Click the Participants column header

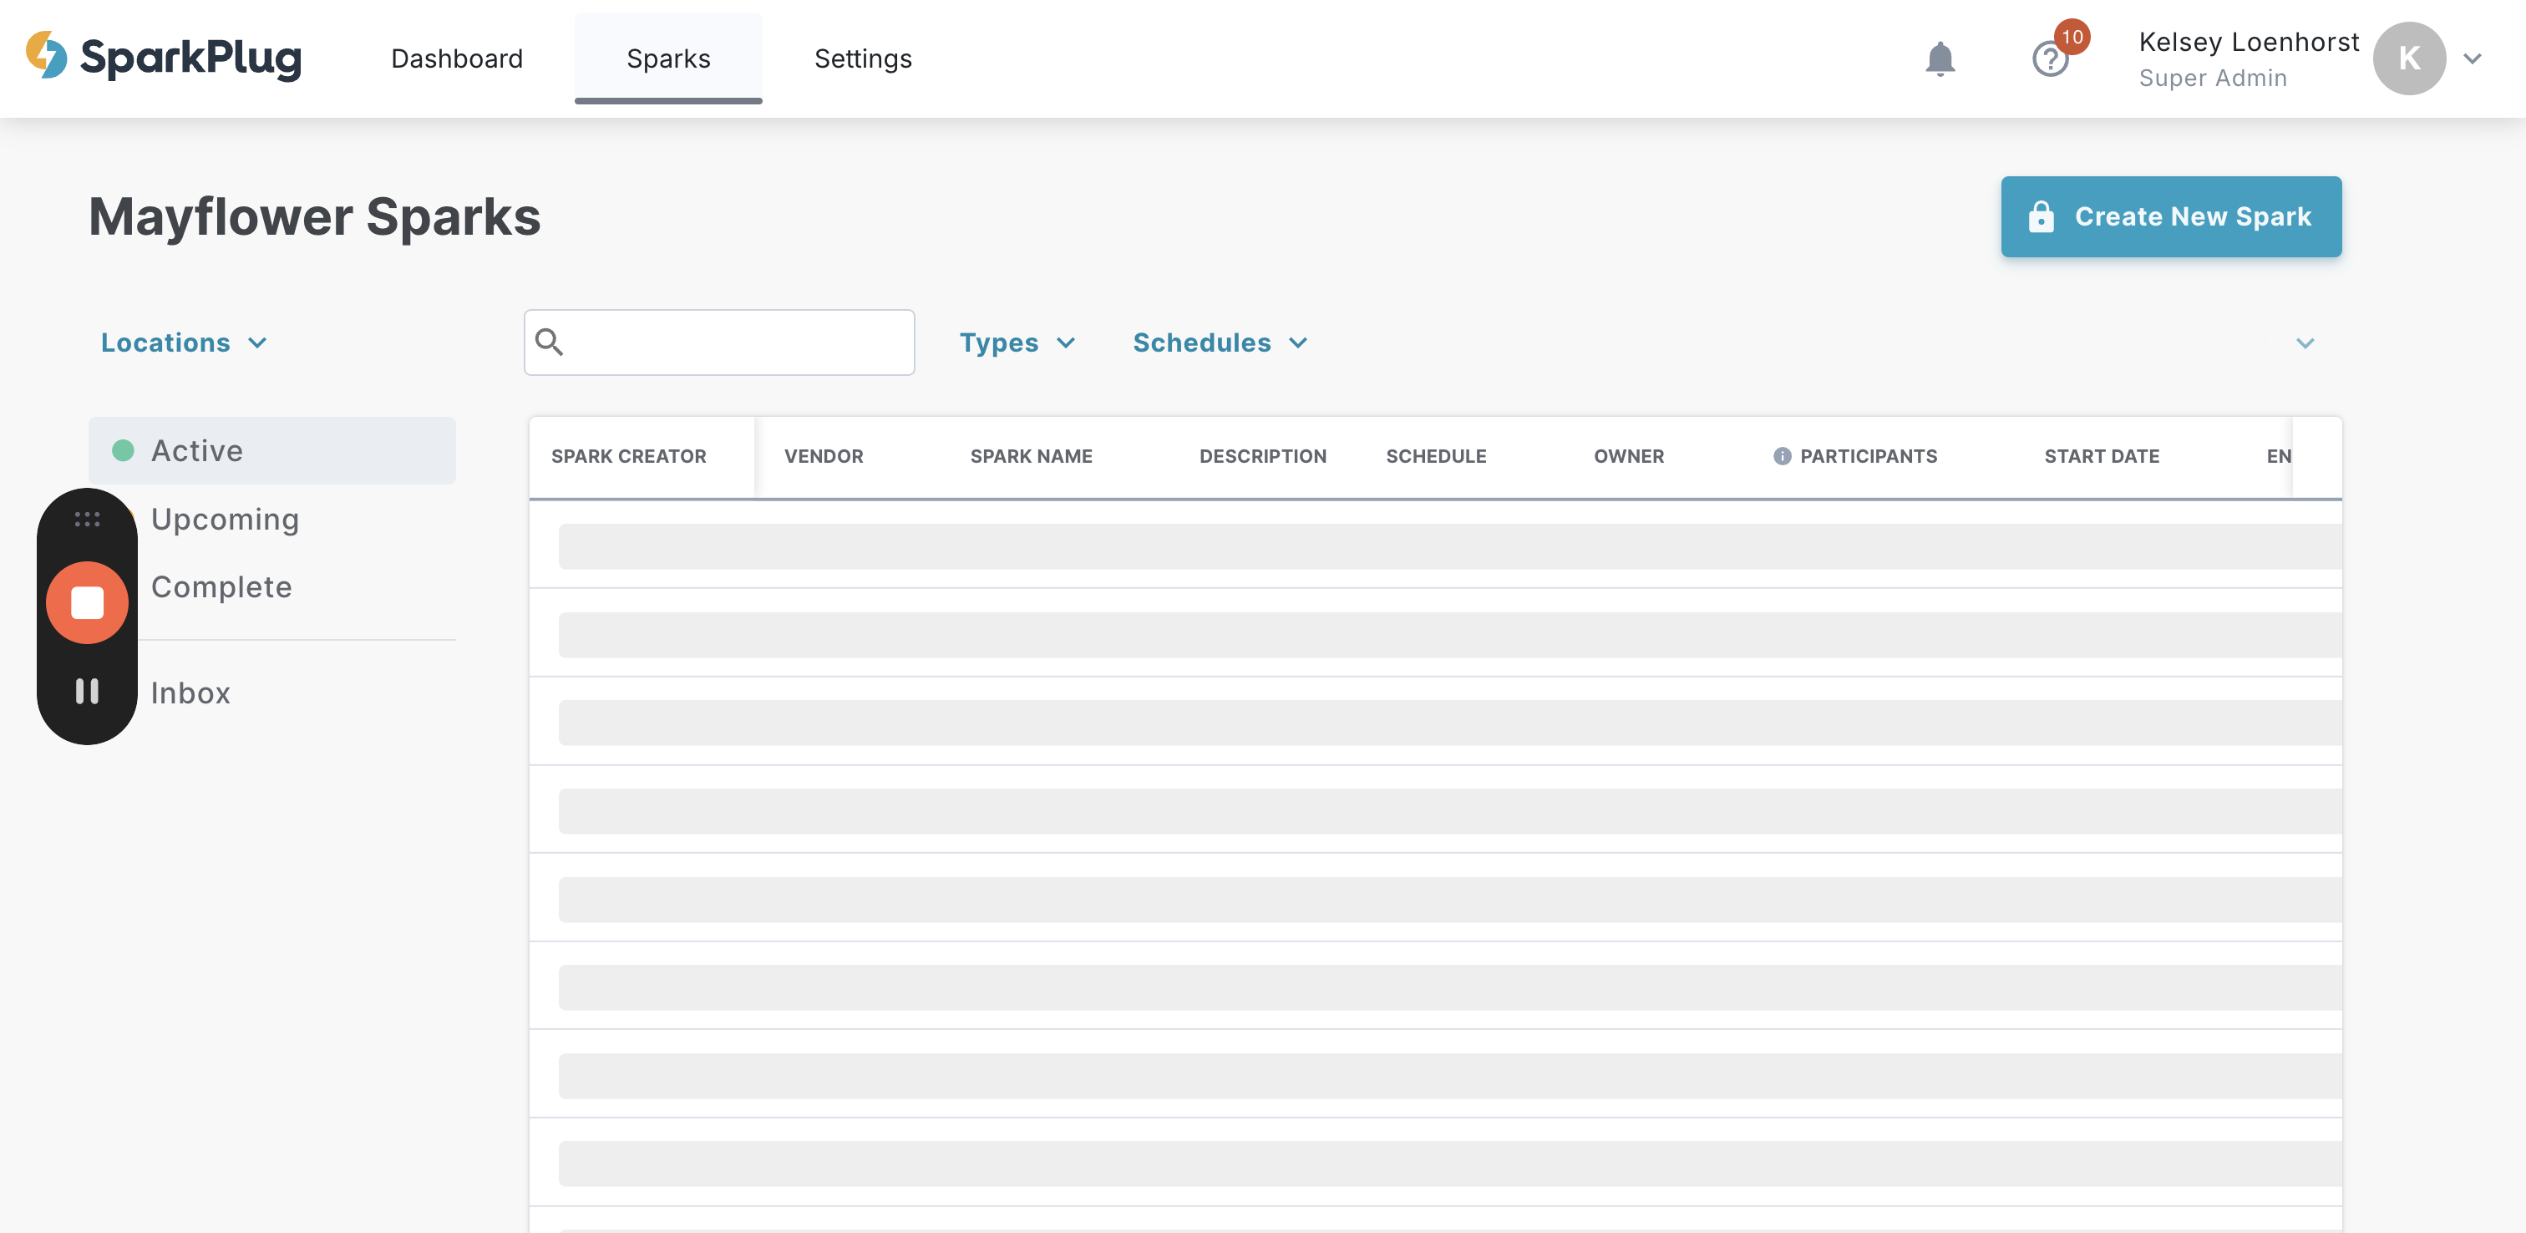coord(1868,456)
